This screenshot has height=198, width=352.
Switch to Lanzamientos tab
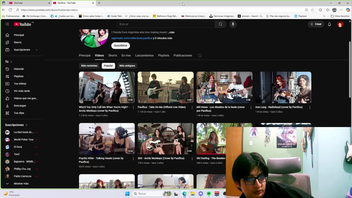144,56
